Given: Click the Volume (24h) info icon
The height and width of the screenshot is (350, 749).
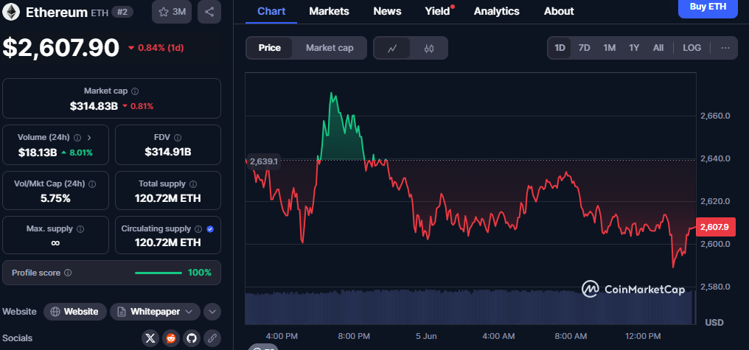Looking at the screenshot, I should coord(77,138).
